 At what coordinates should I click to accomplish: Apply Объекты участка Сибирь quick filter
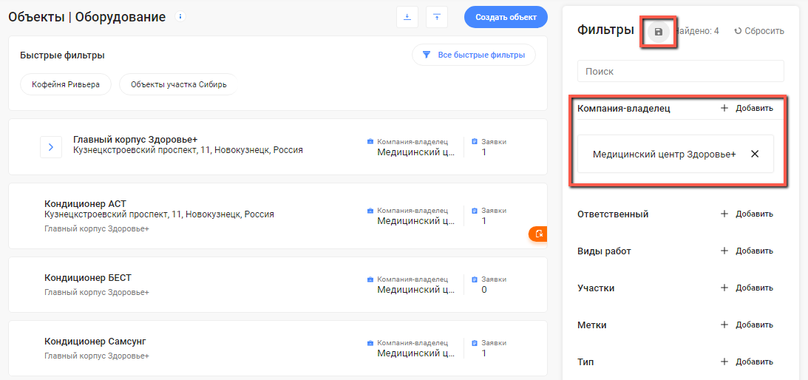point(178,84)
